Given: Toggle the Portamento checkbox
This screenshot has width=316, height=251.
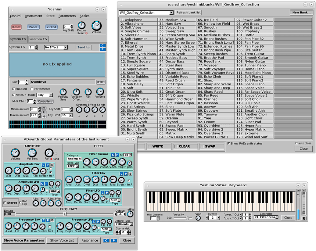Looking at the screenshot, I should click(x=32, y=89).
